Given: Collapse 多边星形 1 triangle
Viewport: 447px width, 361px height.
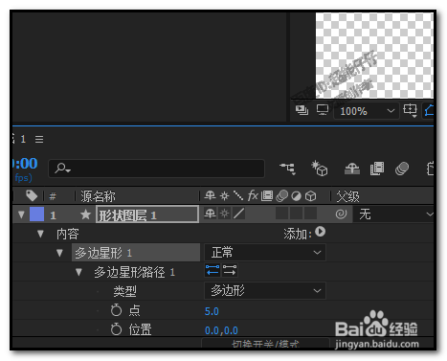Looking at the screenshot, I should (59, 253).
